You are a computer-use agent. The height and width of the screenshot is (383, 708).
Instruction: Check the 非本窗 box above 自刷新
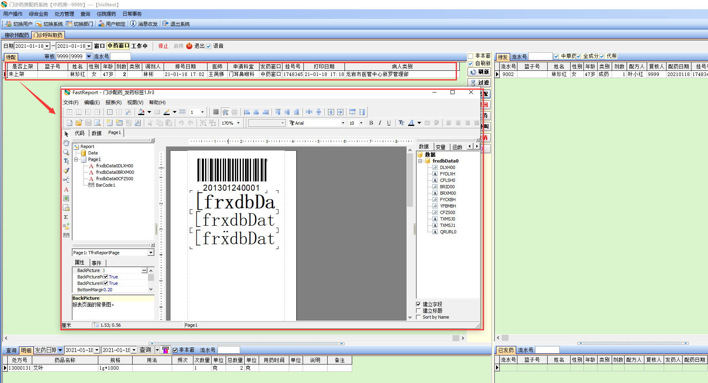[x=470, y=56]
